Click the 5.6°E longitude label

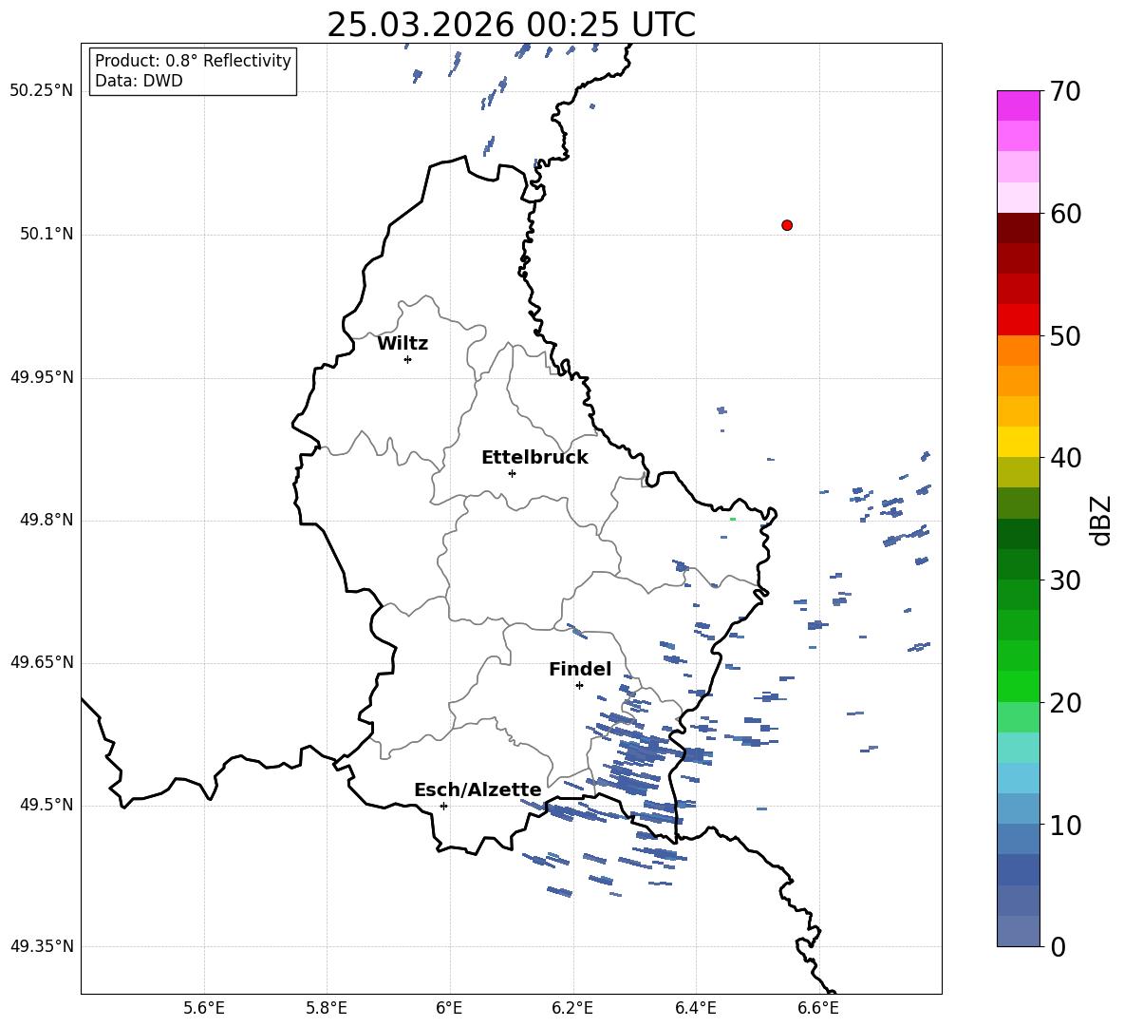pyautogui.click(x=204, y=1009)
